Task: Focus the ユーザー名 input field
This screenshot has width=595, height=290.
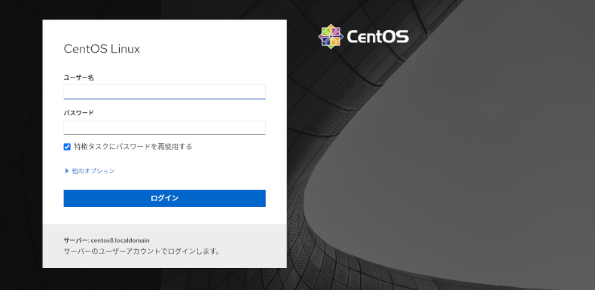Action: pos(165,92)
